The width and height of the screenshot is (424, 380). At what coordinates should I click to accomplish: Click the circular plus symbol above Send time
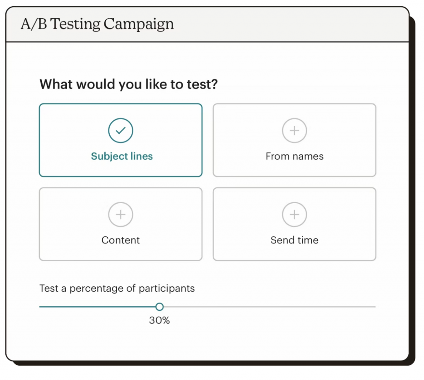(294, 214)
